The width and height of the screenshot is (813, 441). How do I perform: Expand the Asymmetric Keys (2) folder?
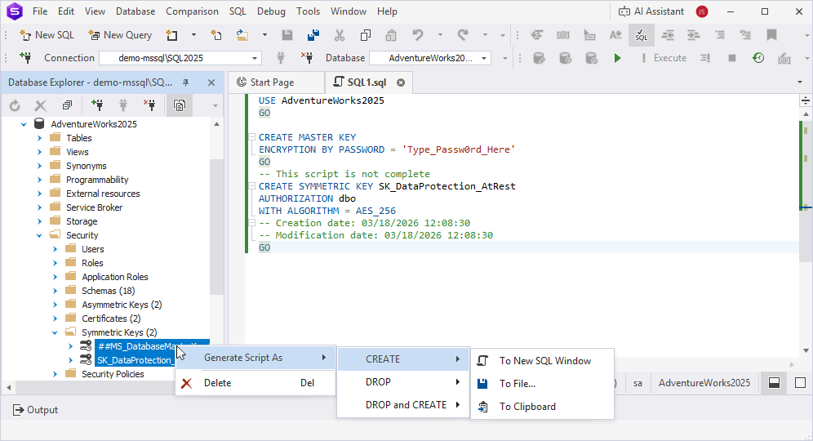point(56,305)
